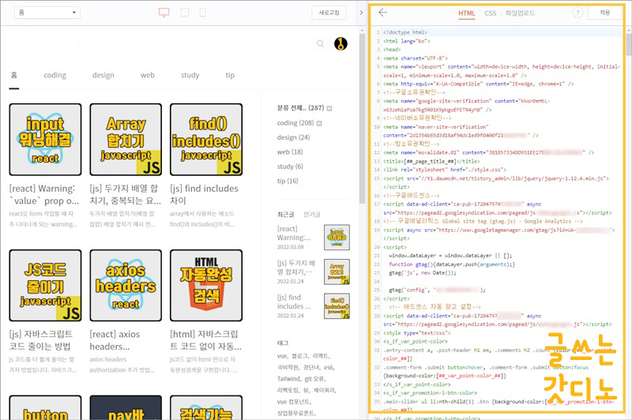The image size is (632, 420).
Task: Click the 상업용무료폰트 tag
Action: coord(297,413)
